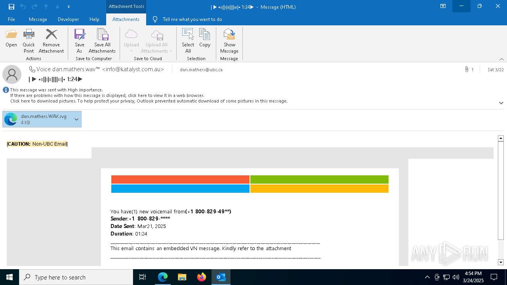Click the sender contact avatar
Viewport: 507px width, 285px height.
tap(12, 74)
